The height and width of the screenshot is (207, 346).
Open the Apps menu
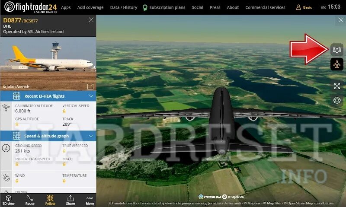coord(66,7)
